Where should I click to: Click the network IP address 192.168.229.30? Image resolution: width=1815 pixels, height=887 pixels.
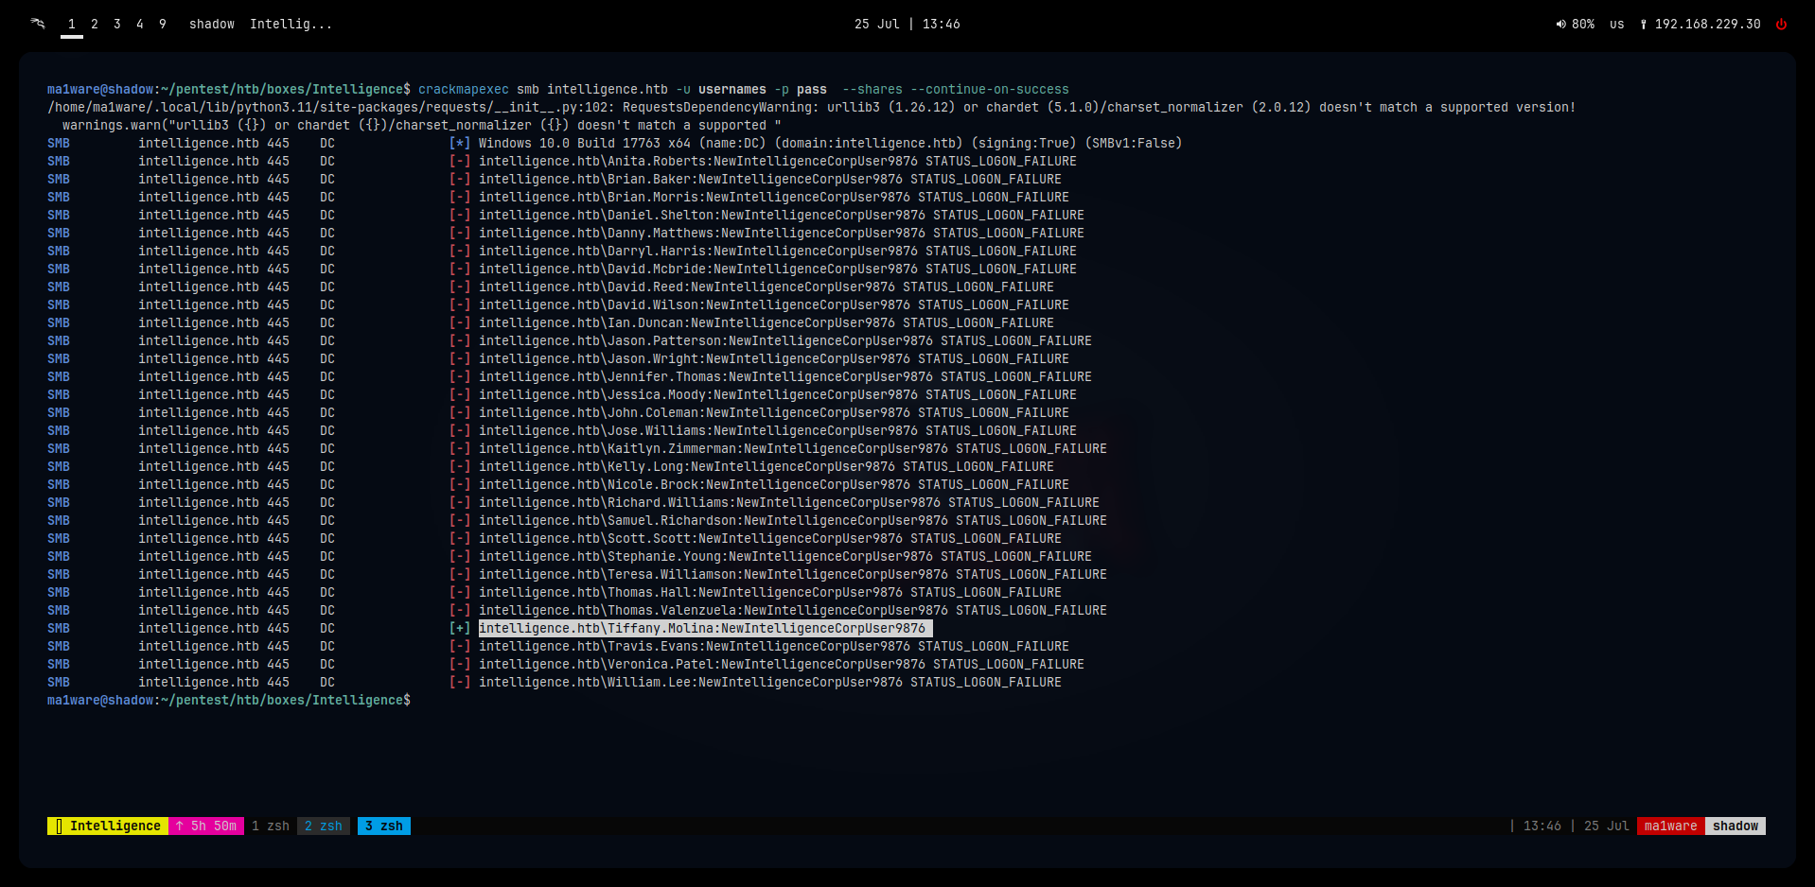pyautogui.click(x=1707, y=25)
